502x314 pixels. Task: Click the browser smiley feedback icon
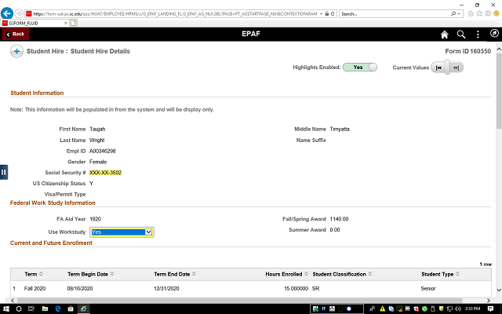497,13
